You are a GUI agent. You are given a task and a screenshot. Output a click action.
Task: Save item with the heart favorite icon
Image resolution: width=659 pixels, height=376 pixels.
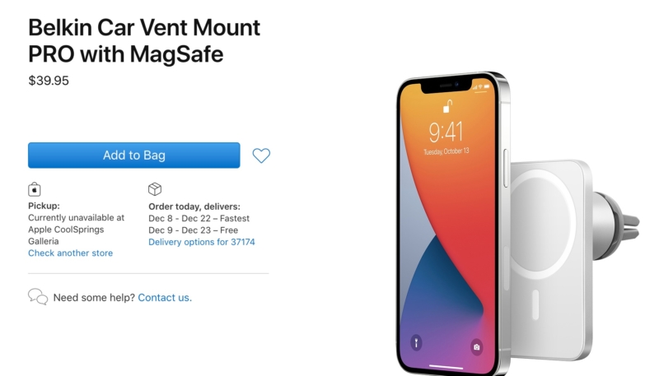click(x=261, y=156)
